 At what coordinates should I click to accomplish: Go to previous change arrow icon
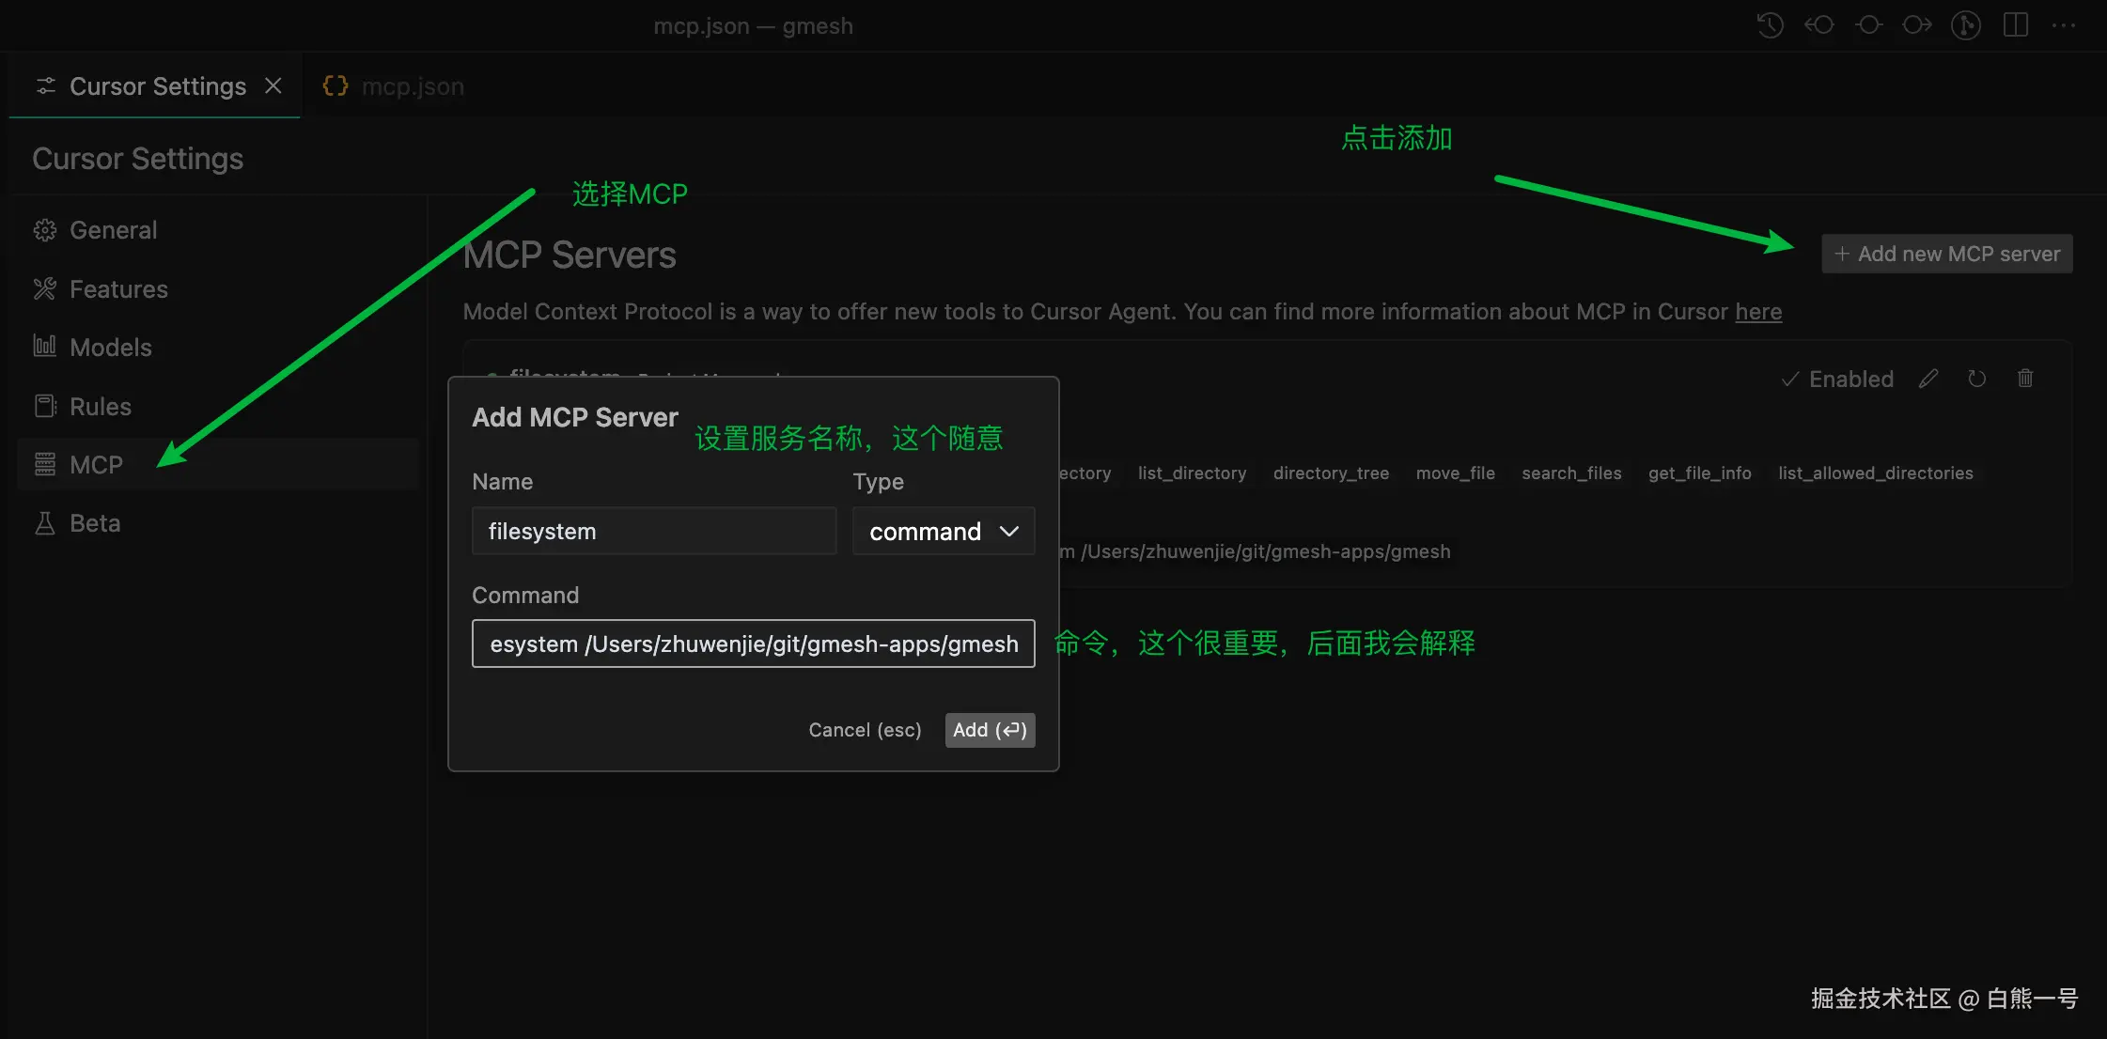pos(1819,25)
